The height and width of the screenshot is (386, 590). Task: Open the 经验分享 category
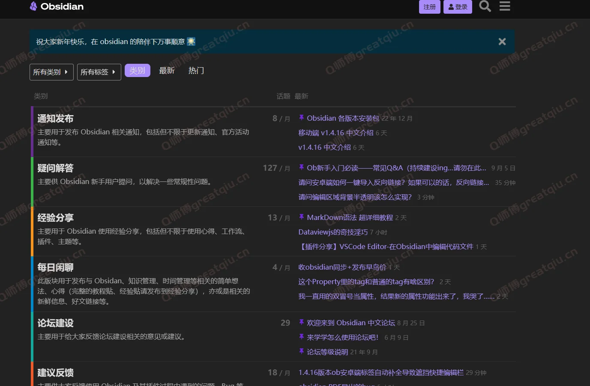(55, 218)
